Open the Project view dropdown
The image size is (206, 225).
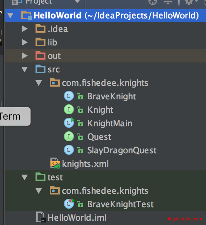click(77, 1)
